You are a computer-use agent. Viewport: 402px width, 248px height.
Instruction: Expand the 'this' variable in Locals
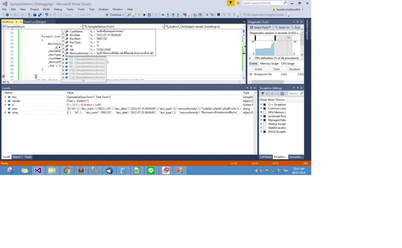[5, 97]
